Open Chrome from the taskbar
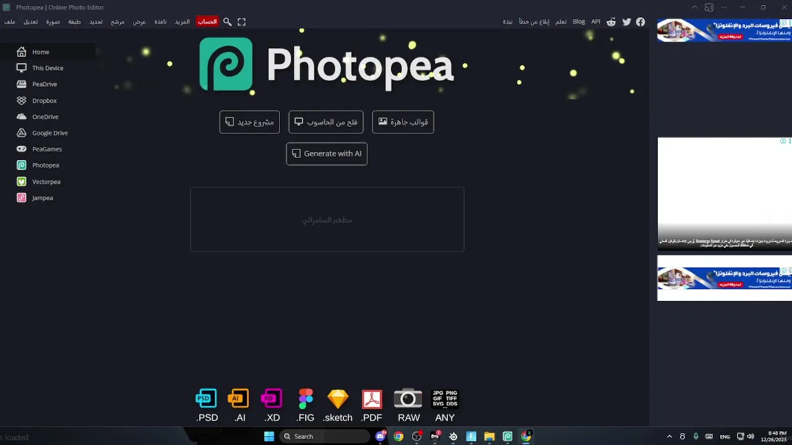The height and width of the screenshot is (445, 792). [x=398, y=436]
